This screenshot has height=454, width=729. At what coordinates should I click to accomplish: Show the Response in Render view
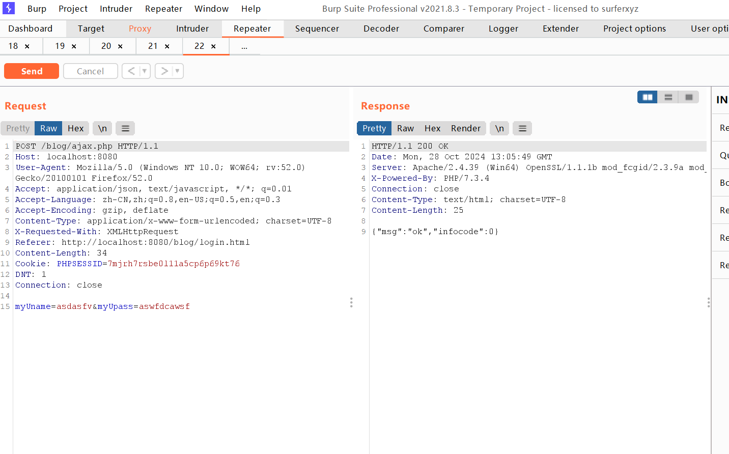466,128
